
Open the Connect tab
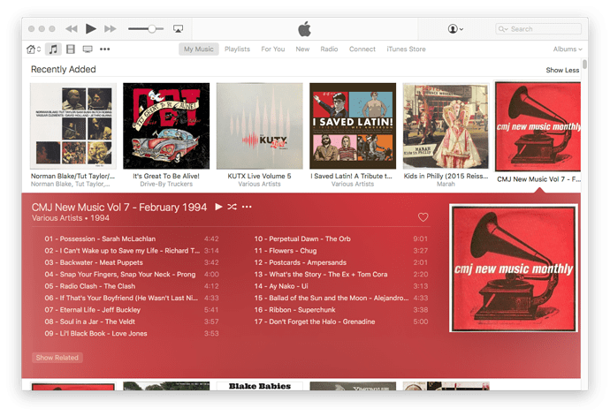pyautogui.click(x=362, y=49)
